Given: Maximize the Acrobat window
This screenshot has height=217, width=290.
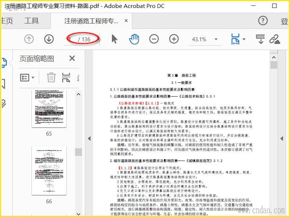Looking at the screenshot, I should (x=274, y=6).
